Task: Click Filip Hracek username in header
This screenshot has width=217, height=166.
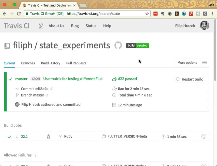Action: coord(185,26)
